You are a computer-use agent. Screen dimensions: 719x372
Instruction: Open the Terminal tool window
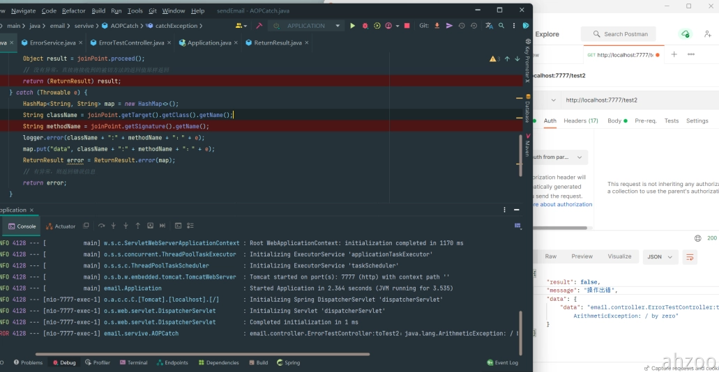click(x=133, y=363)
